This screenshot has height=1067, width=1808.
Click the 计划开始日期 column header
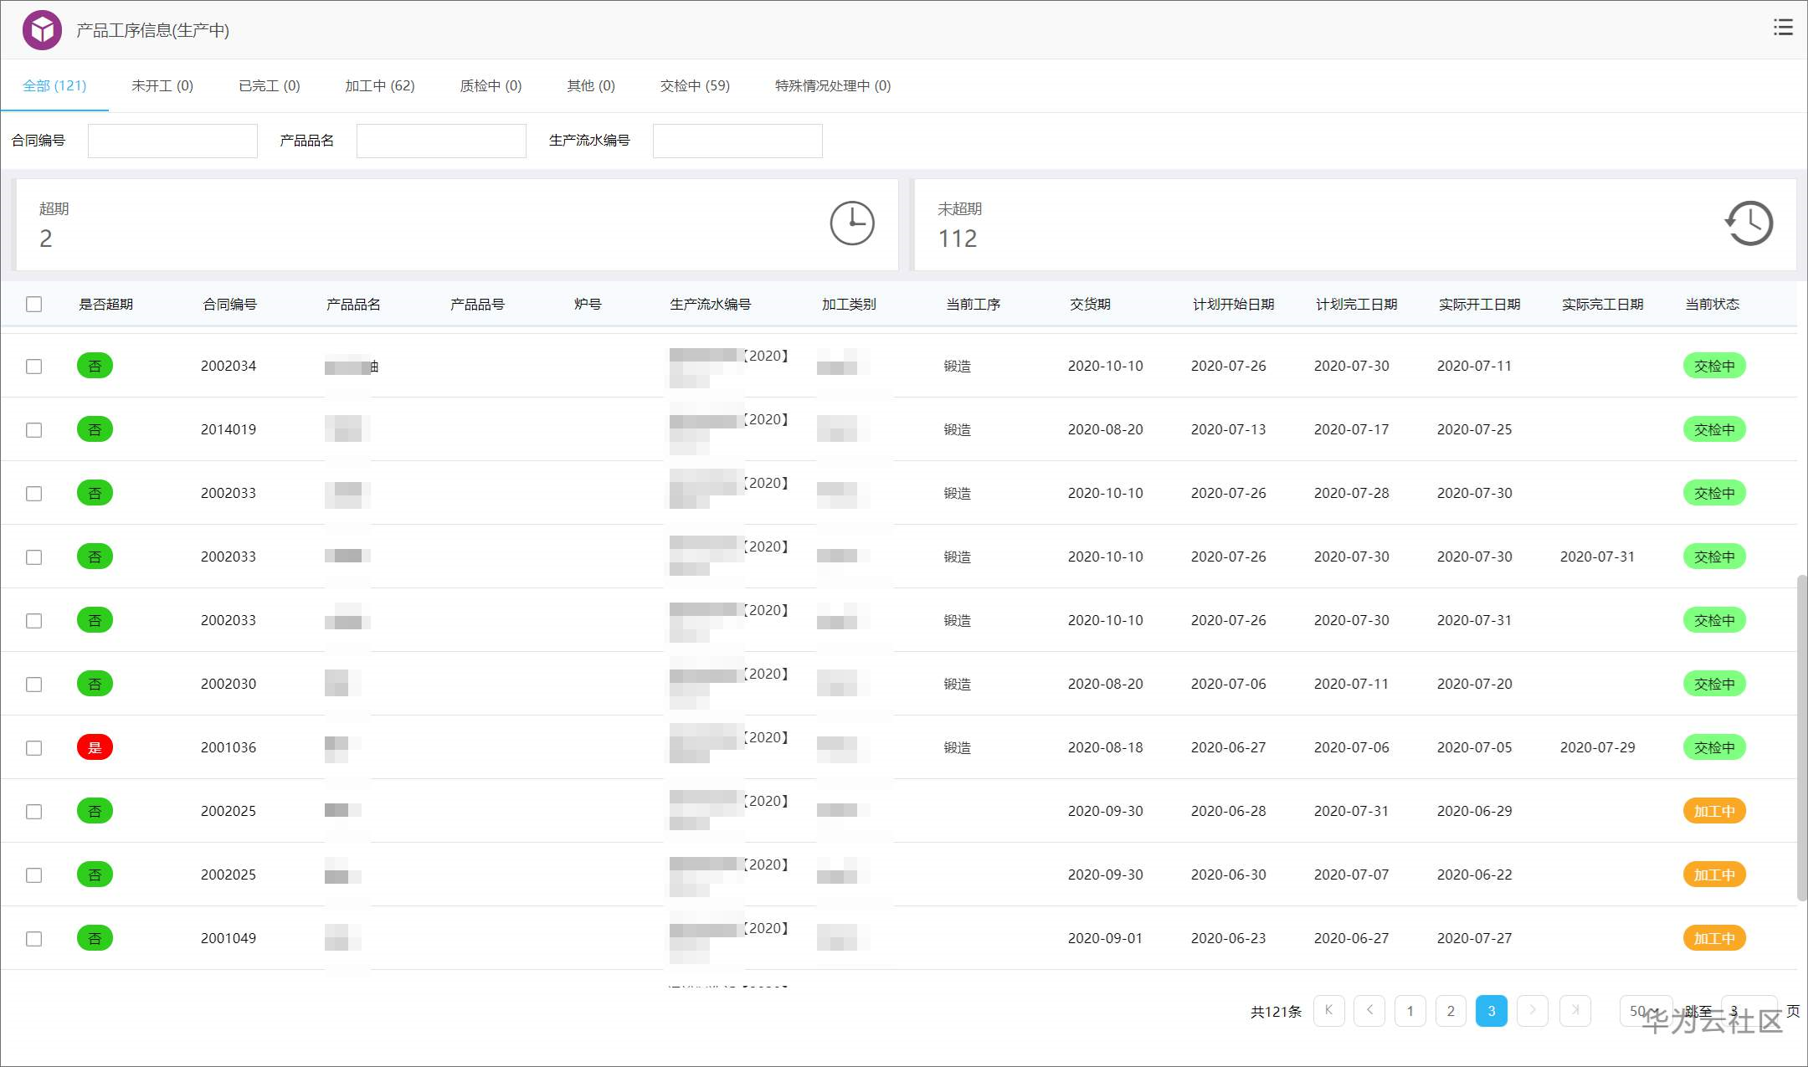1233,304
